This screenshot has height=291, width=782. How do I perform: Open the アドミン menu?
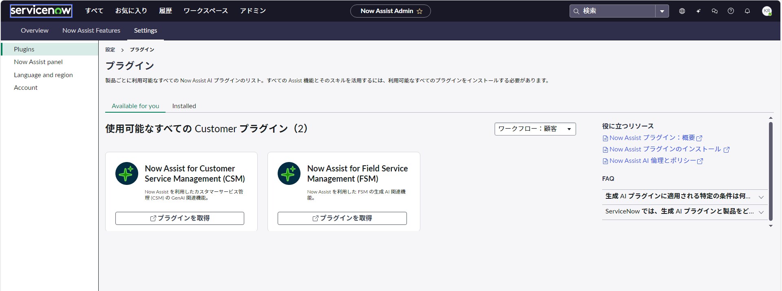[253, 11]
